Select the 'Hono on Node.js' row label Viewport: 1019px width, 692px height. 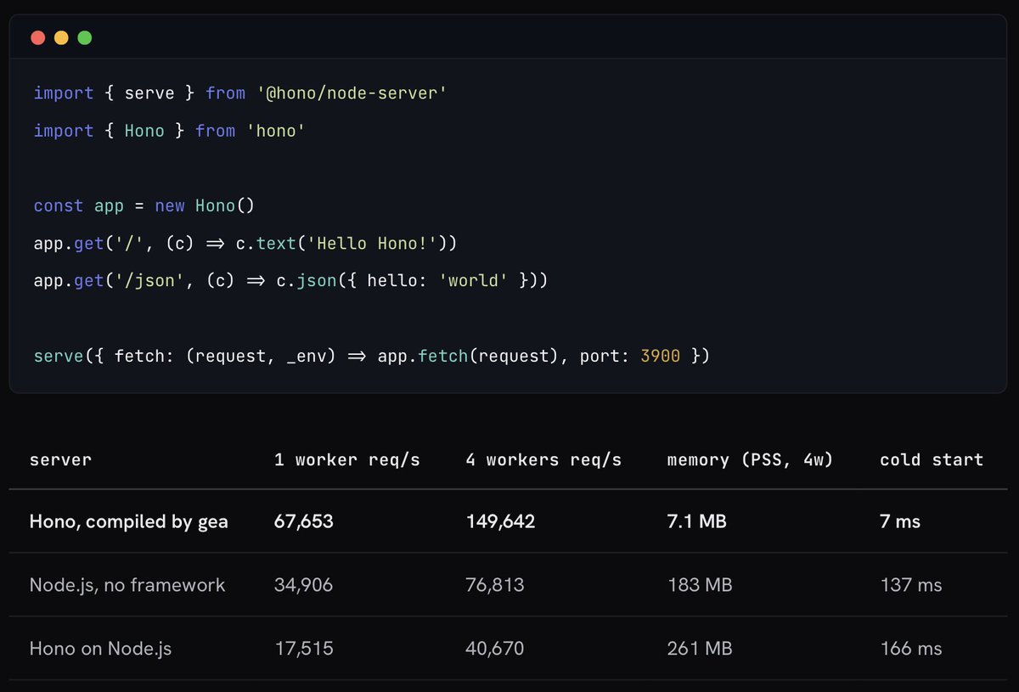point(100,649)
